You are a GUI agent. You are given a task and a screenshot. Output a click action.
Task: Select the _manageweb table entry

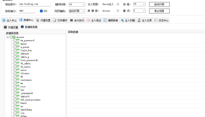pyautogui.click(x=27, y=93)
